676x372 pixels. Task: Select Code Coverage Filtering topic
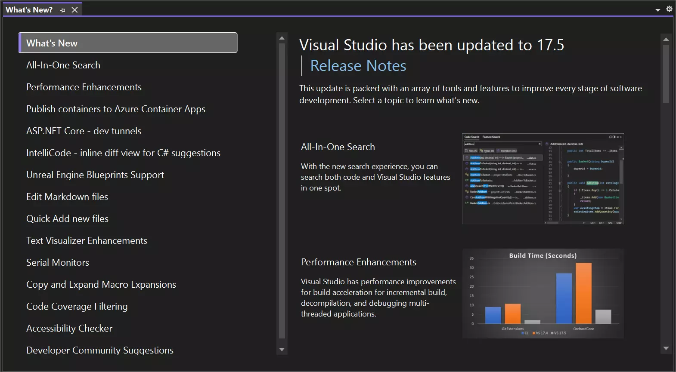77,306
